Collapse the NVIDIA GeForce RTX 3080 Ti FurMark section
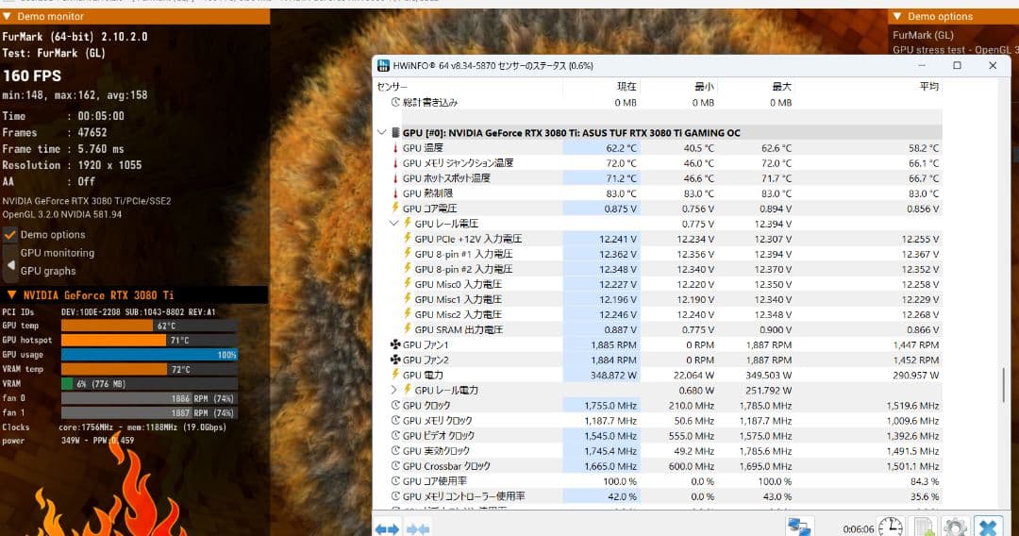 (x=11, y=295)
